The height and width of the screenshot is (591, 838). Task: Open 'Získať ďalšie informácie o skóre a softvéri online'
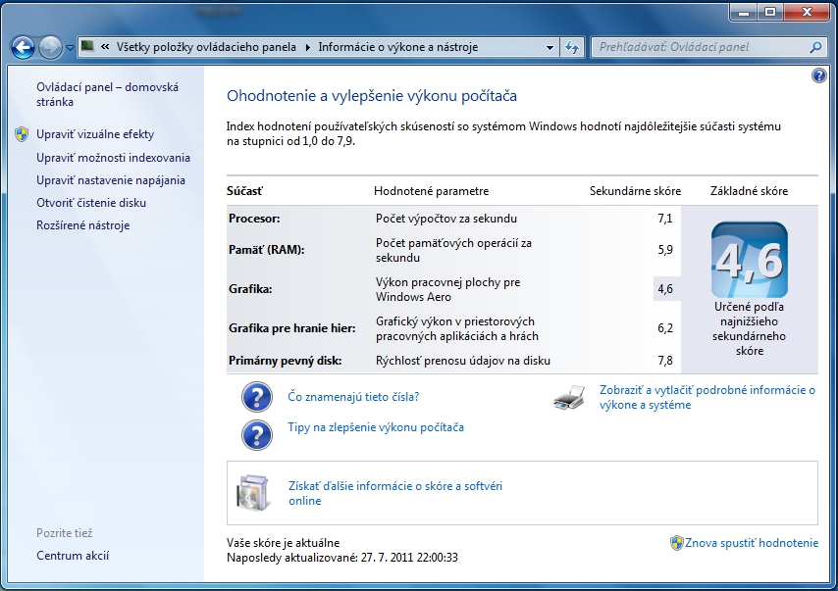(x=395, y=493)
